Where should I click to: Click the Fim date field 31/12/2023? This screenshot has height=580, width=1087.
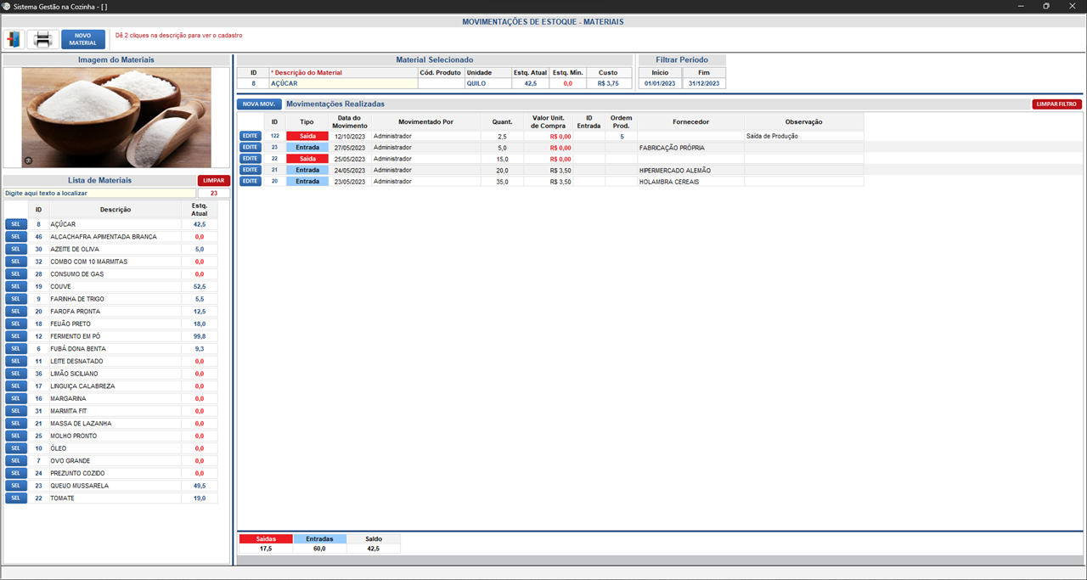tap(704, 83)
